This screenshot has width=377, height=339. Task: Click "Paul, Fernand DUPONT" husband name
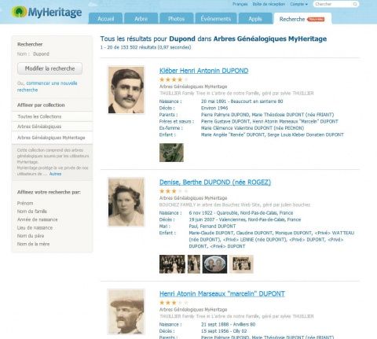pyautogui.click(x=212, y=226)
